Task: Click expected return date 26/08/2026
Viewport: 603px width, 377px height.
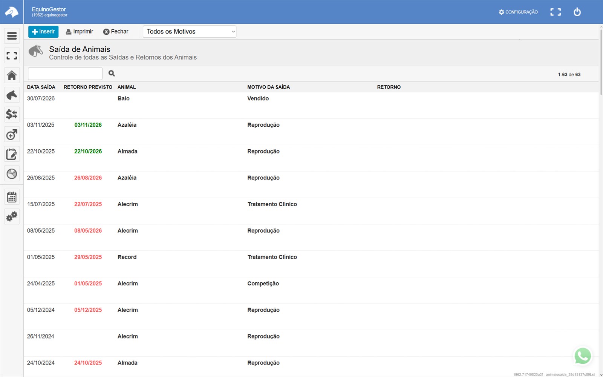Action: tap(88, 178)
